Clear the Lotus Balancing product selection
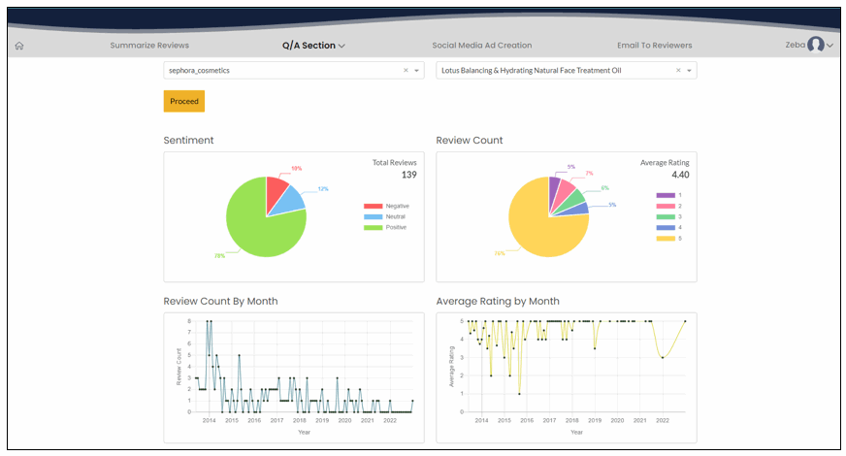 pyautogui.click(x=678, y=70)
